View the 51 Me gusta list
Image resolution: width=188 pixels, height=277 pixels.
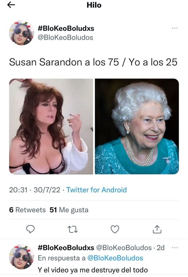[x=69, y=210]
